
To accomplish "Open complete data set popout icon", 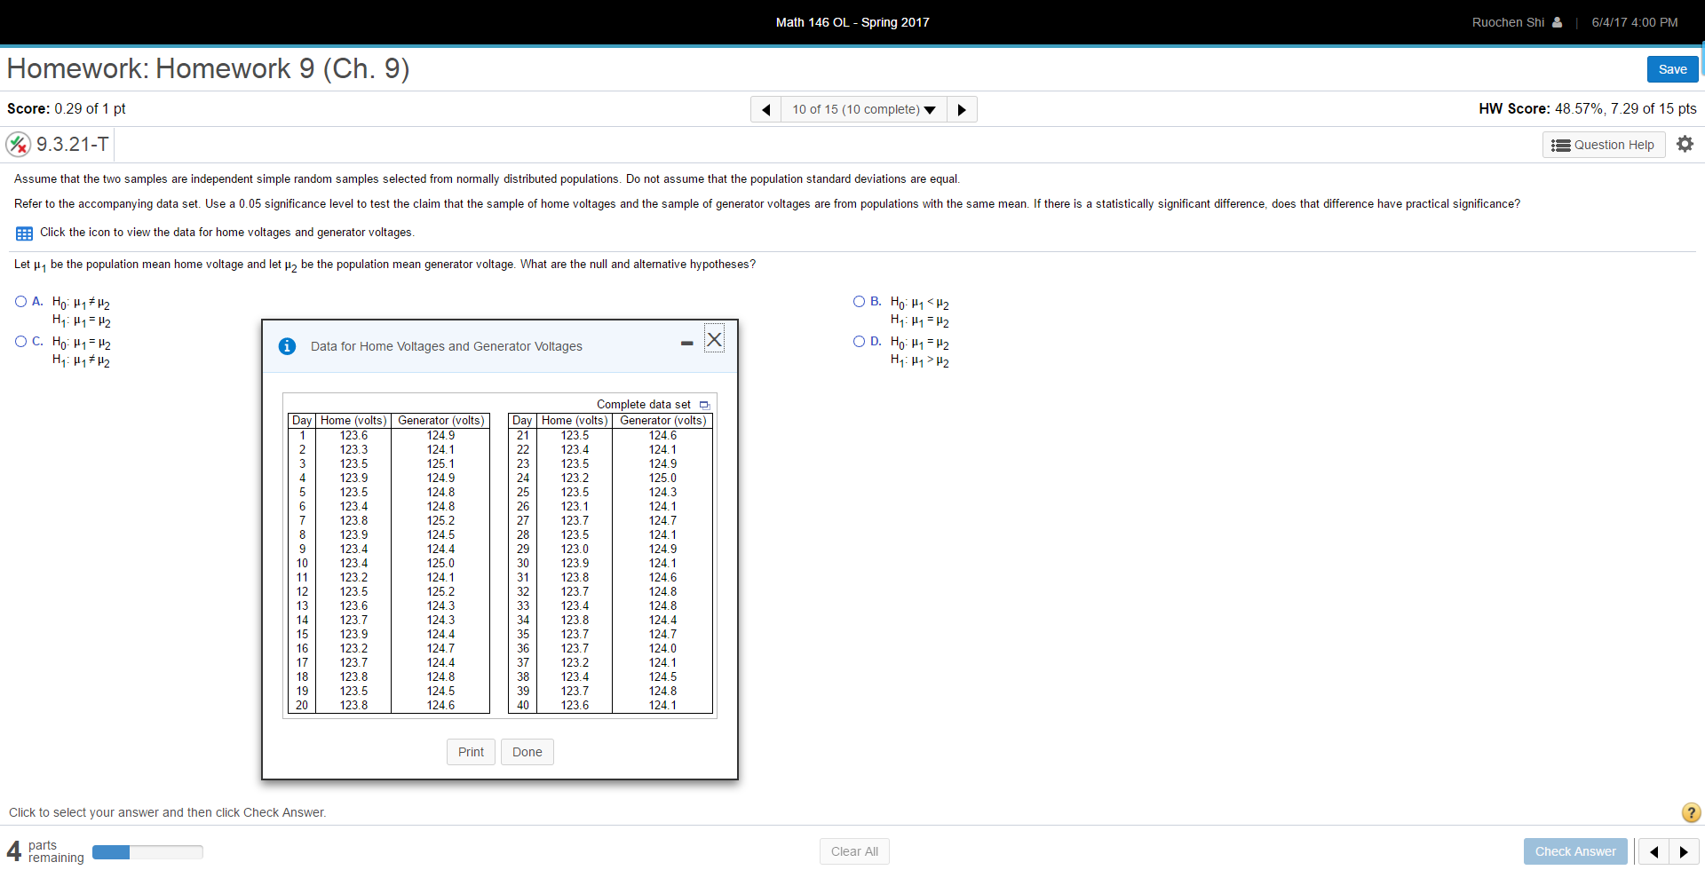I will [x=704, y=405].
